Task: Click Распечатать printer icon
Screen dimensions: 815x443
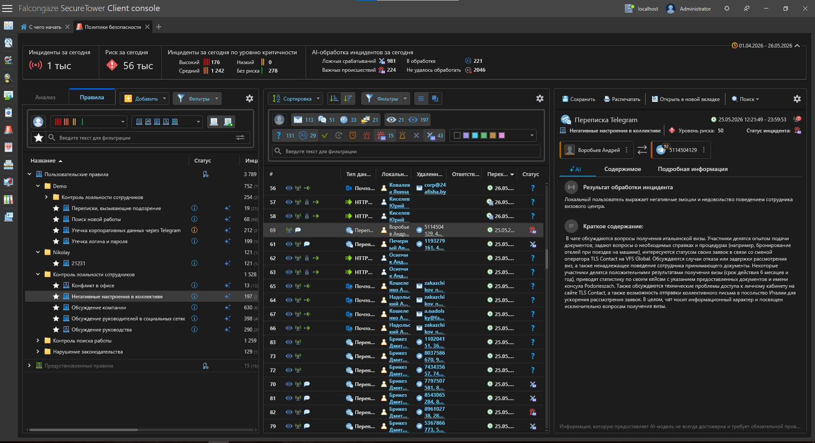Action: click(622, 99)
